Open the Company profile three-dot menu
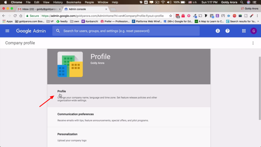The image size is (261, 147). pyautogui.click(x=253, y=43)
